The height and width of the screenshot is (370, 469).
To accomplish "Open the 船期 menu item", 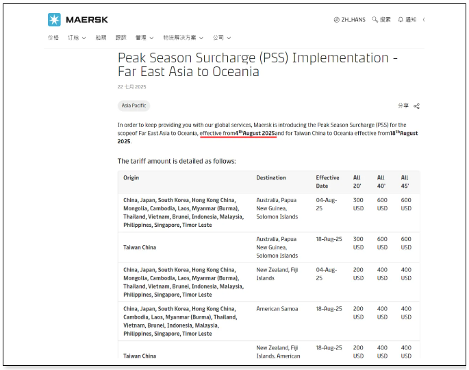I will pos(101,38).
